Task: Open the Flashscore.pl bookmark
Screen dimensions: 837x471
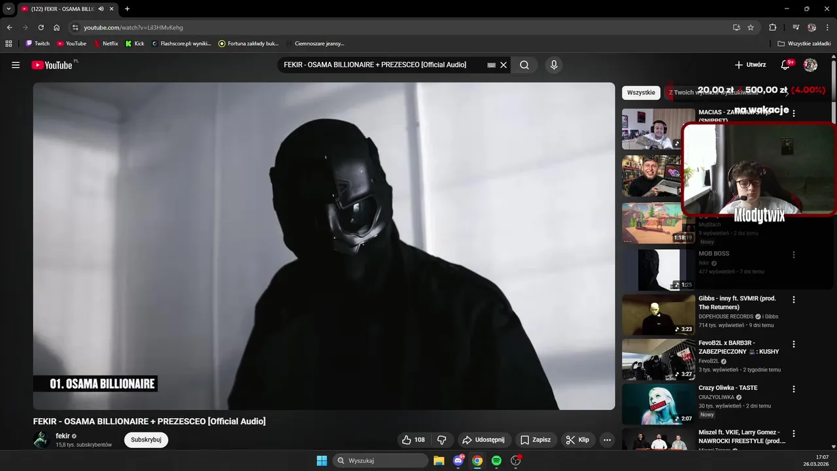Action: pos(181,44)
